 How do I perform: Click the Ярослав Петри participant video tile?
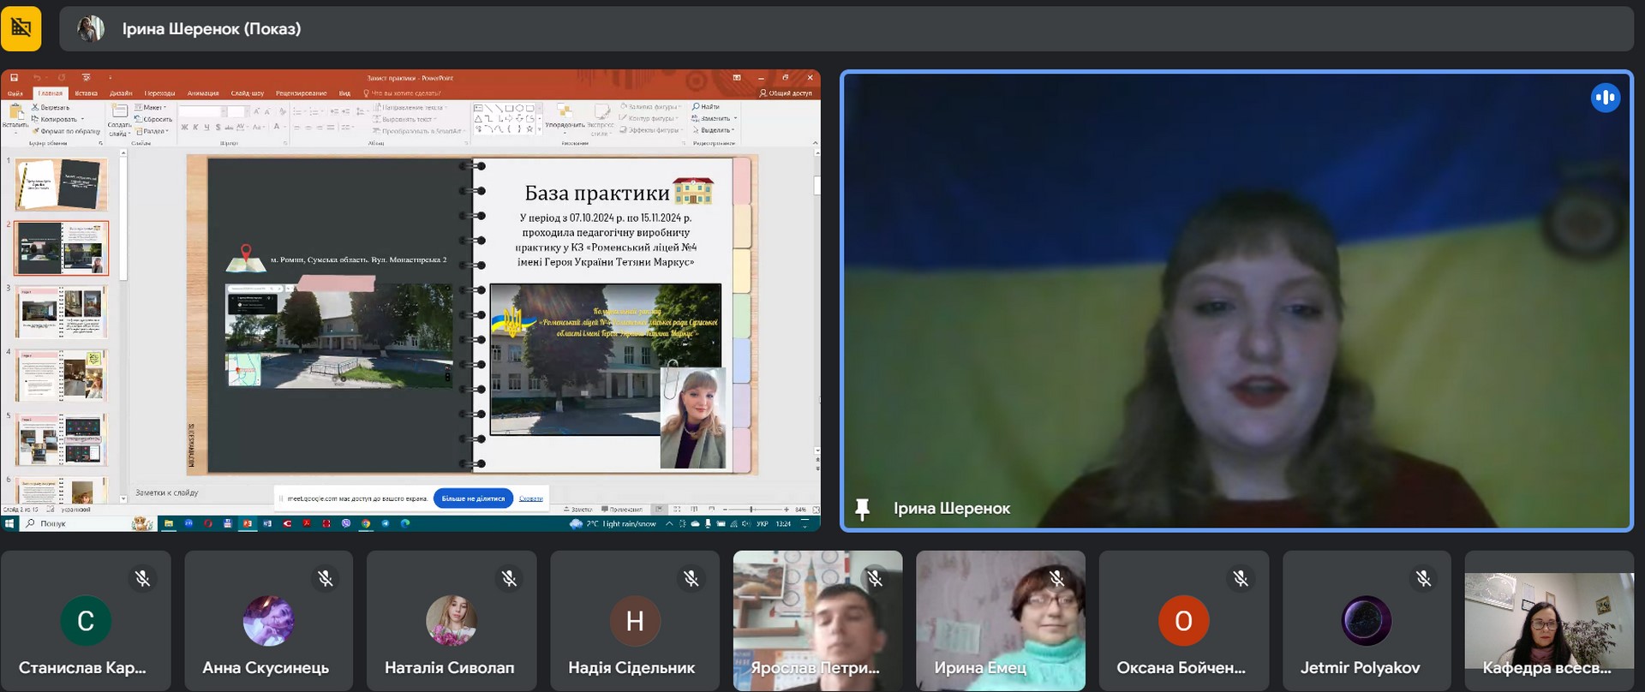(x=817, y=620)
